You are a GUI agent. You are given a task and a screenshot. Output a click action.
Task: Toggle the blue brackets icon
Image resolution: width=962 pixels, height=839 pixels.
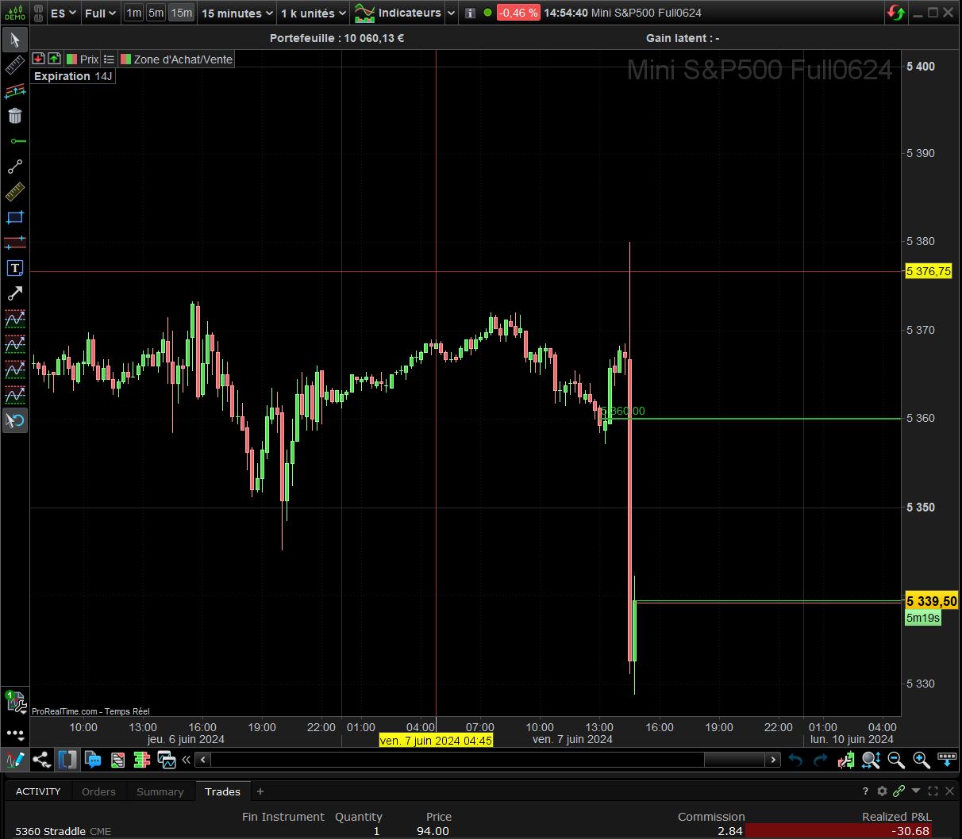coord(67,760)
